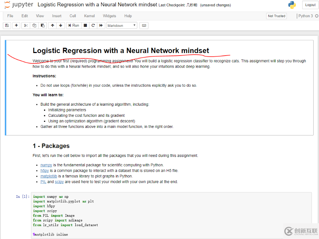Click the '%matplotlib inline' code line
This screenshot has width=319, height=239.
pyautogui.click(x=50, y=234)
